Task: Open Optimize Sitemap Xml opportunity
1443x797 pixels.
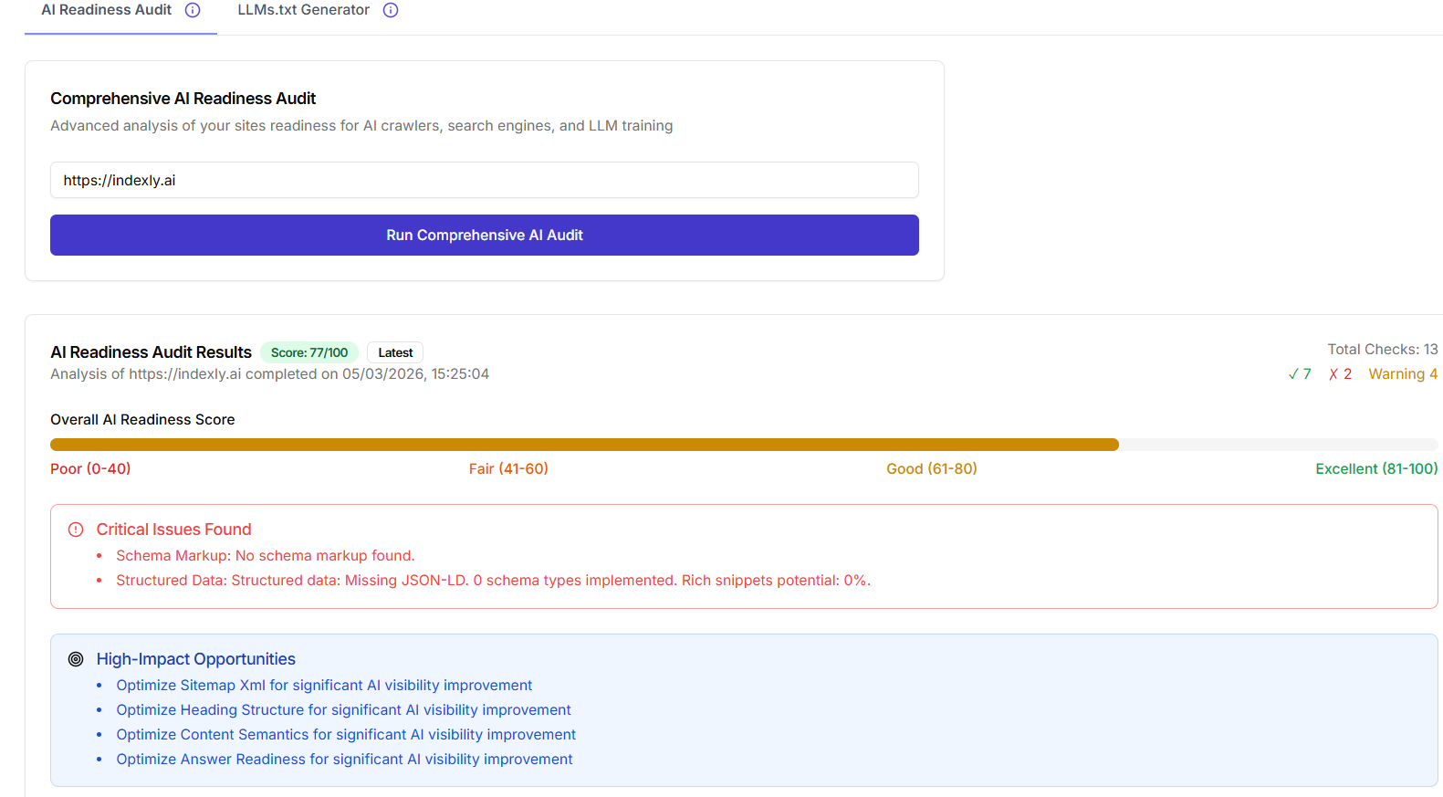Action: click(324, 686)
